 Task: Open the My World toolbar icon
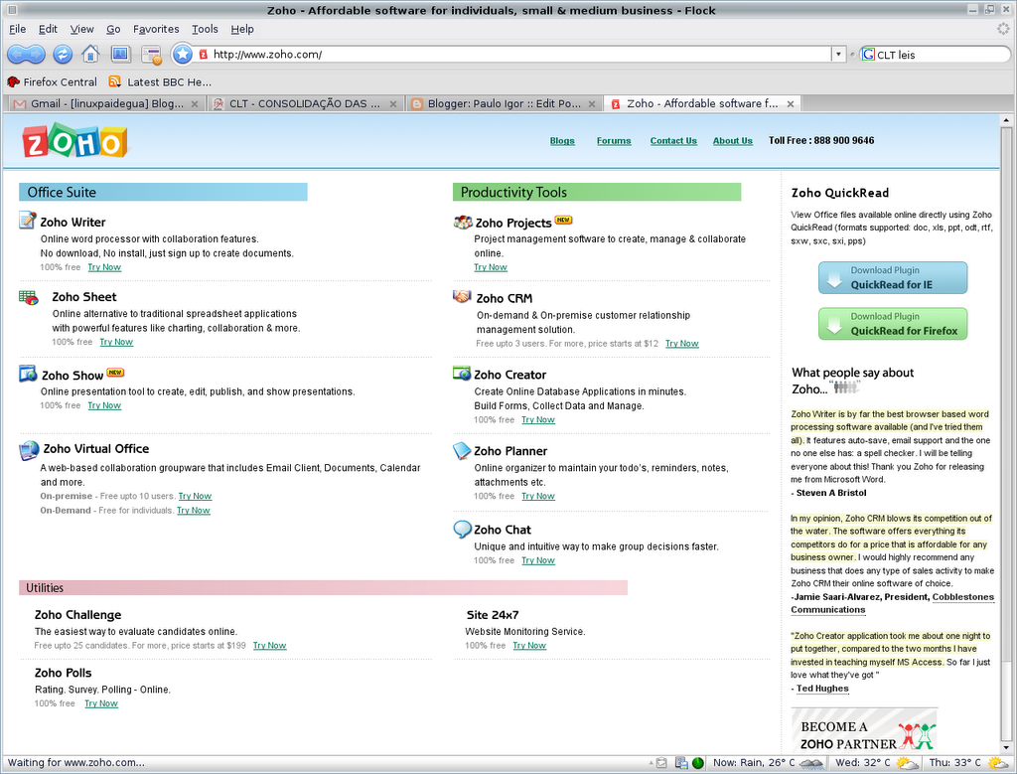(120, 55)
